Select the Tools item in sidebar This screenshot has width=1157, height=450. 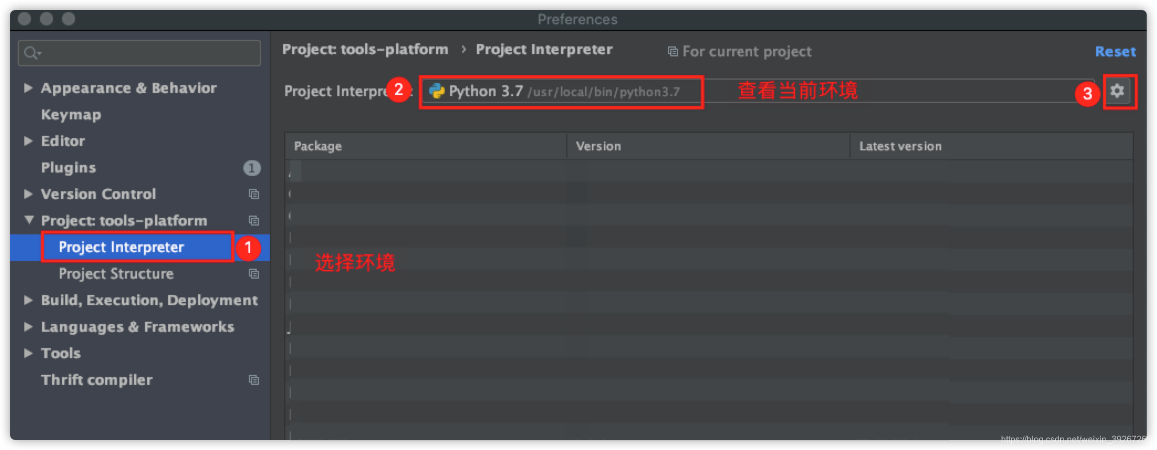[61, 353]
